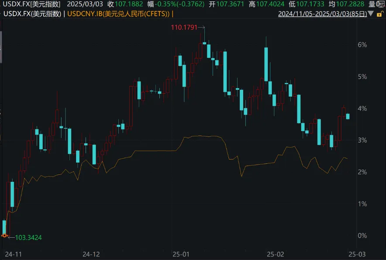
Task: Click the 3% axis label
Action: click(362, 140)
